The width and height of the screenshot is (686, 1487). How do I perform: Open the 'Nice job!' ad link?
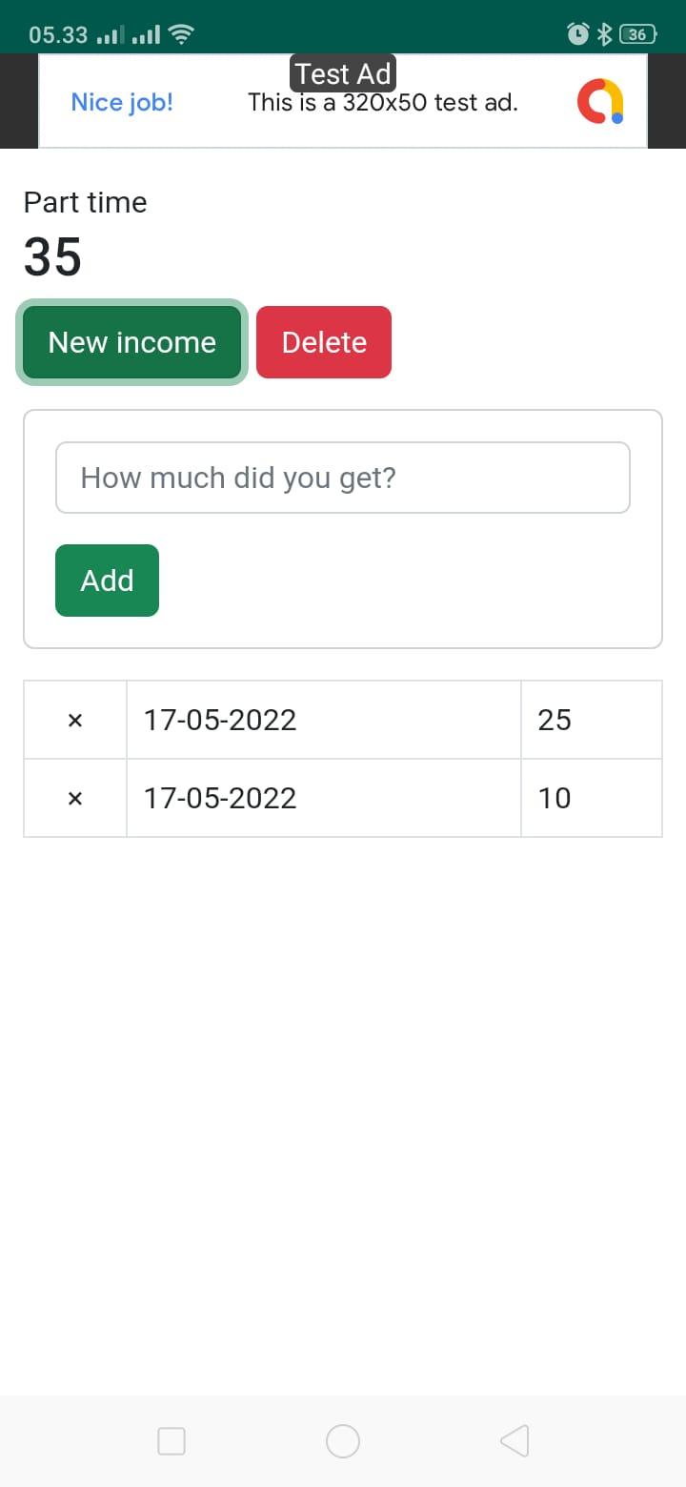pyautogui.click(x=122, y=102)
